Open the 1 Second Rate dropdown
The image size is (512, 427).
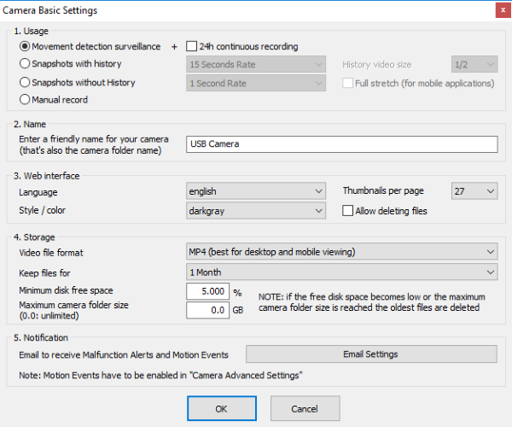tap(256, 83)
